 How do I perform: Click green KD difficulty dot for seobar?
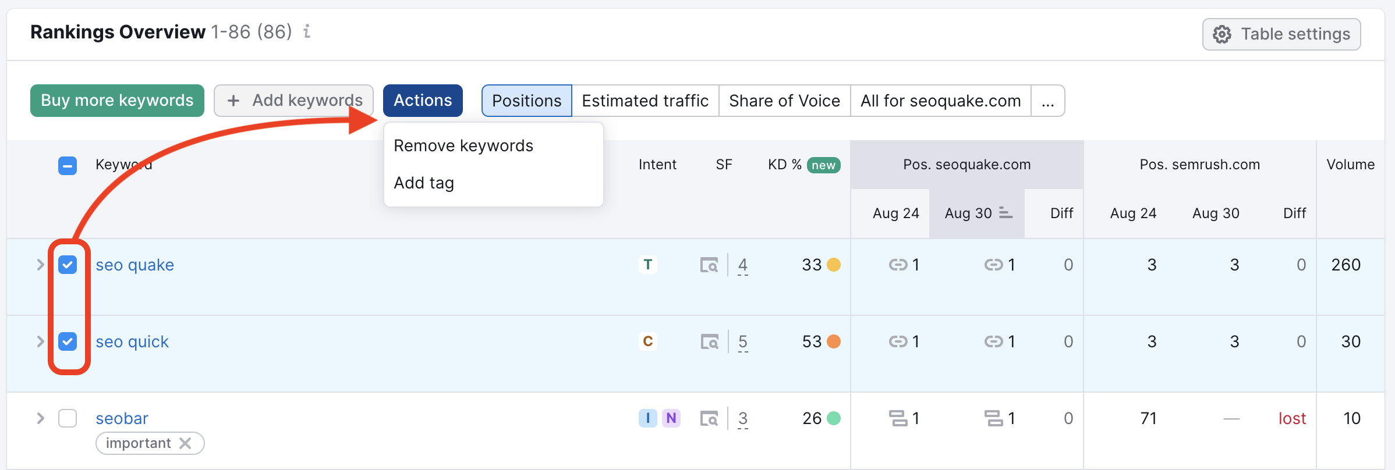[x=834, y=418]
